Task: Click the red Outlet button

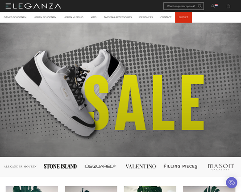Action: point(183,17)
